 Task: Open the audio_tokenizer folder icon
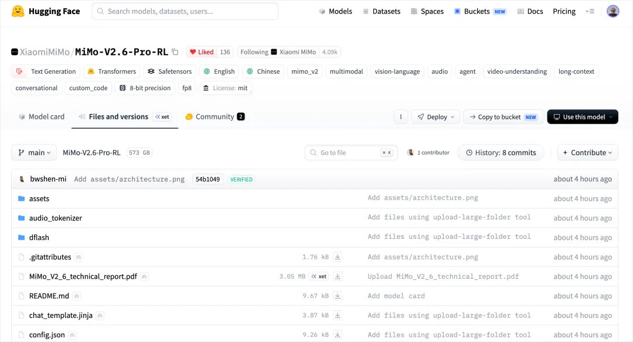click(22, 218)
